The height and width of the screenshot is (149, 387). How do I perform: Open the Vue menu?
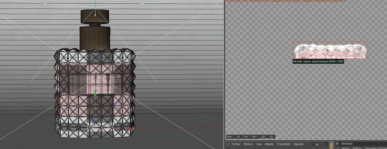tap(259, 144)
